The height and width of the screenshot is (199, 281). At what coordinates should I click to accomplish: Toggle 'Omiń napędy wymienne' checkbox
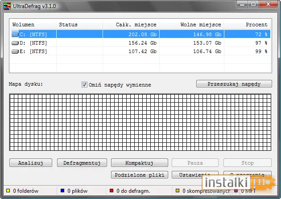(84, 84)
